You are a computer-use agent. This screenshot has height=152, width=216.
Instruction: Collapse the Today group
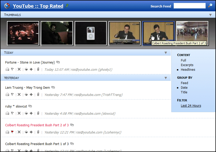click(x=166, y=53)
